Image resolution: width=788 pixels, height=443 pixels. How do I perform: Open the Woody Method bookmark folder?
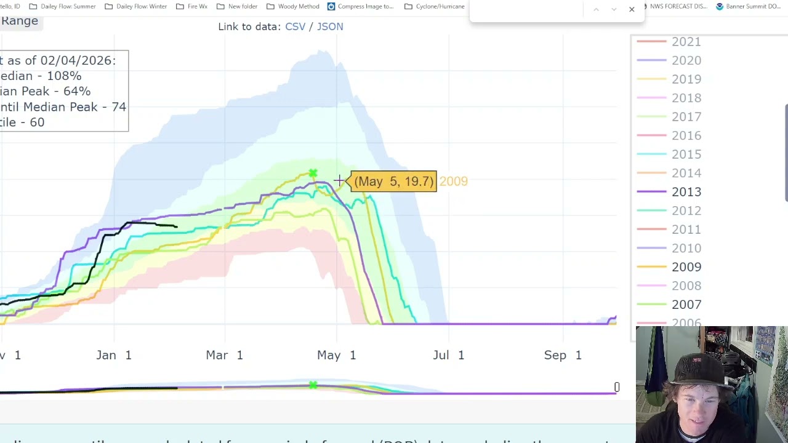coord(293,6)
